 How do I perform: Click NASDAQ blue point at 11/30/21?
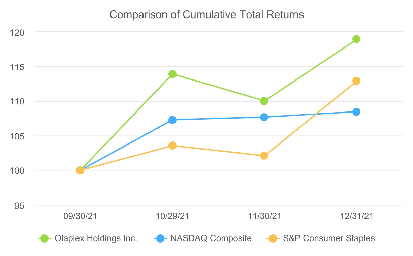click(x=264, y=117)
